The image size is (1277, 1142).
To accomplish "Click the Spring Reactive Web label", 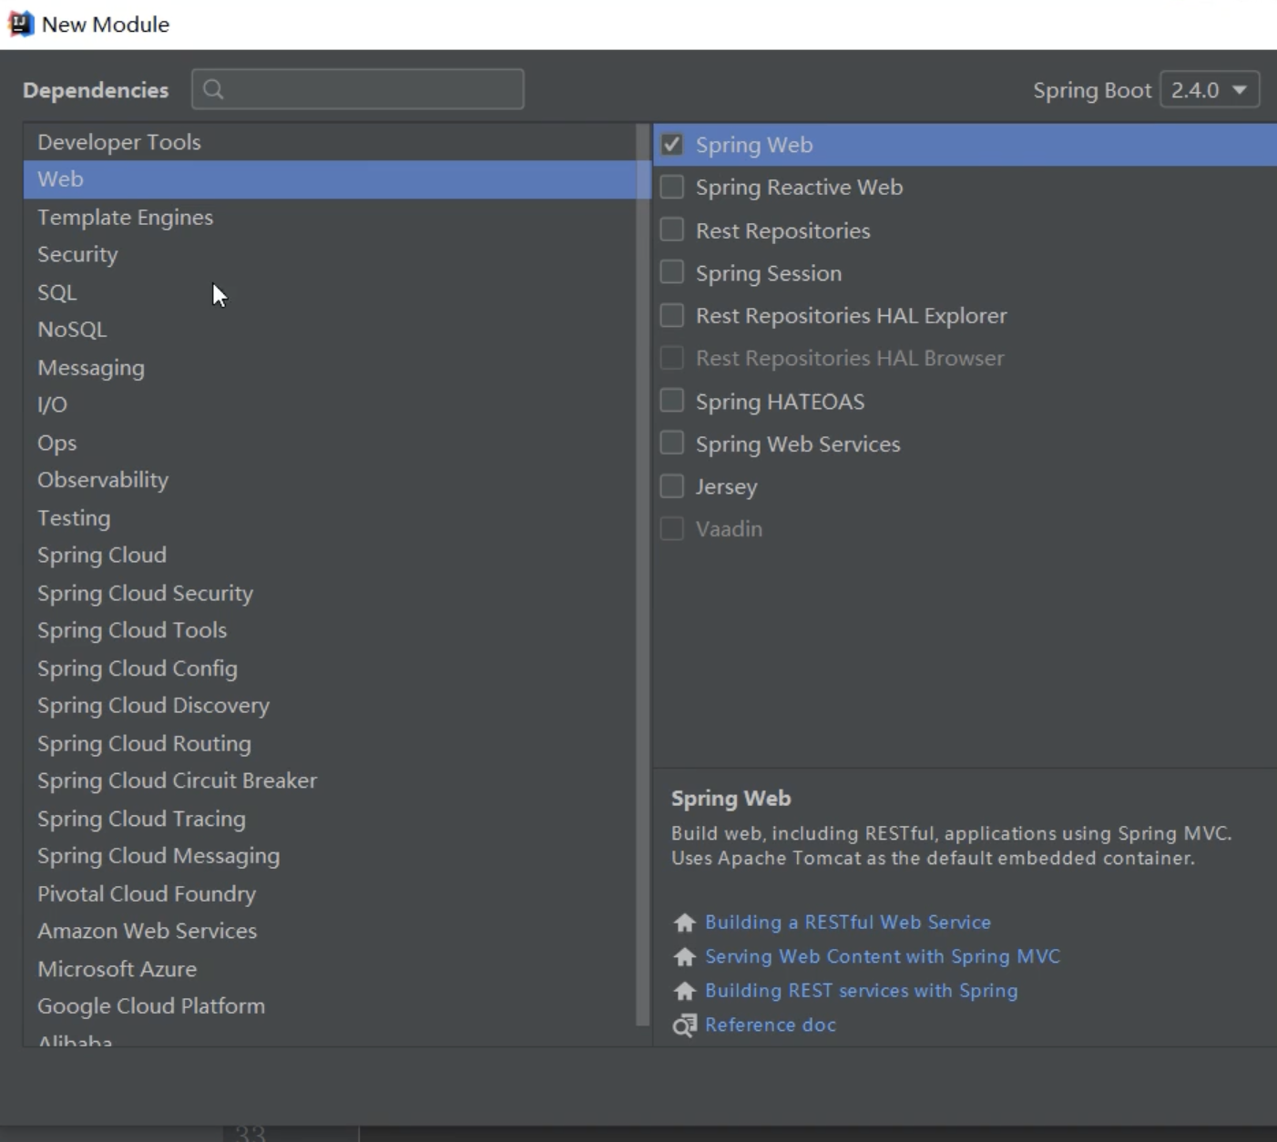I will [800, 187].
